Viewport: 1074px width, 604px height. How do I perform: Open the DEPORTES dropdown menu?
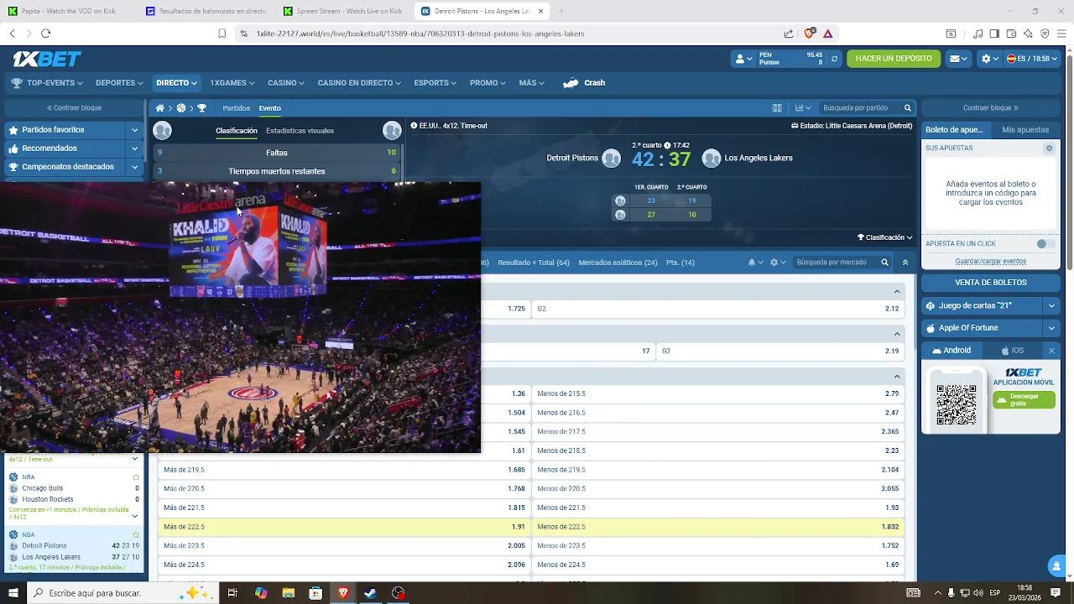coord(120,83)
